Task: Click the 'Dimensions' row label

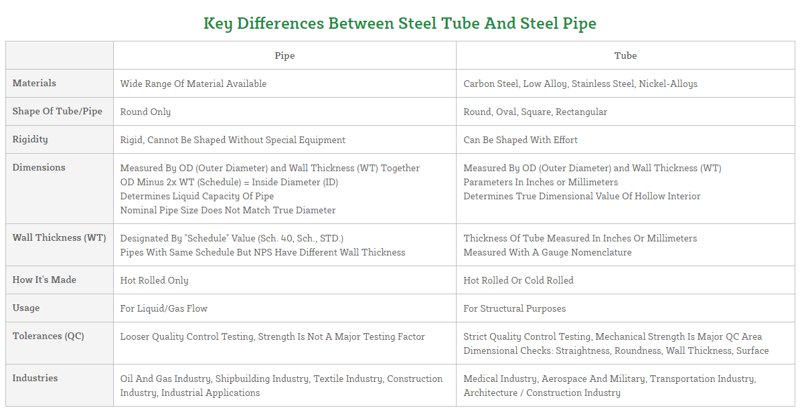Action: [39, 168]
